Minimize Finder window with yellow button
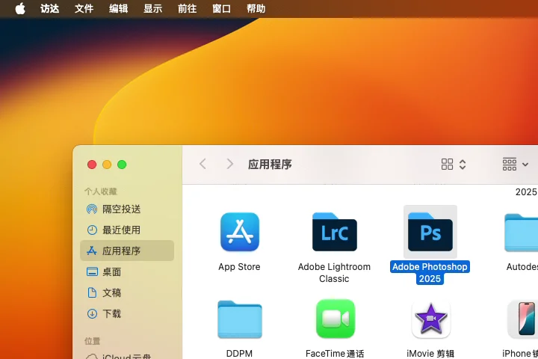The height and width of the screenshot is (359, 538). (x=107, y=165)
